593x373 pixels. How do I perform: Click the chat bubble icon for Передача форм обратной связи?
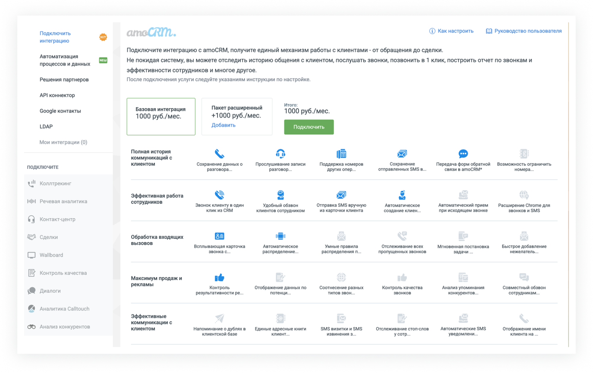tap(463, 154)
